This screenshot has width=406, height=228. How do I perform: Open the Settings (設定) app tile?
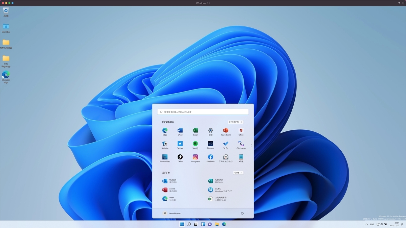click(210, 132)
